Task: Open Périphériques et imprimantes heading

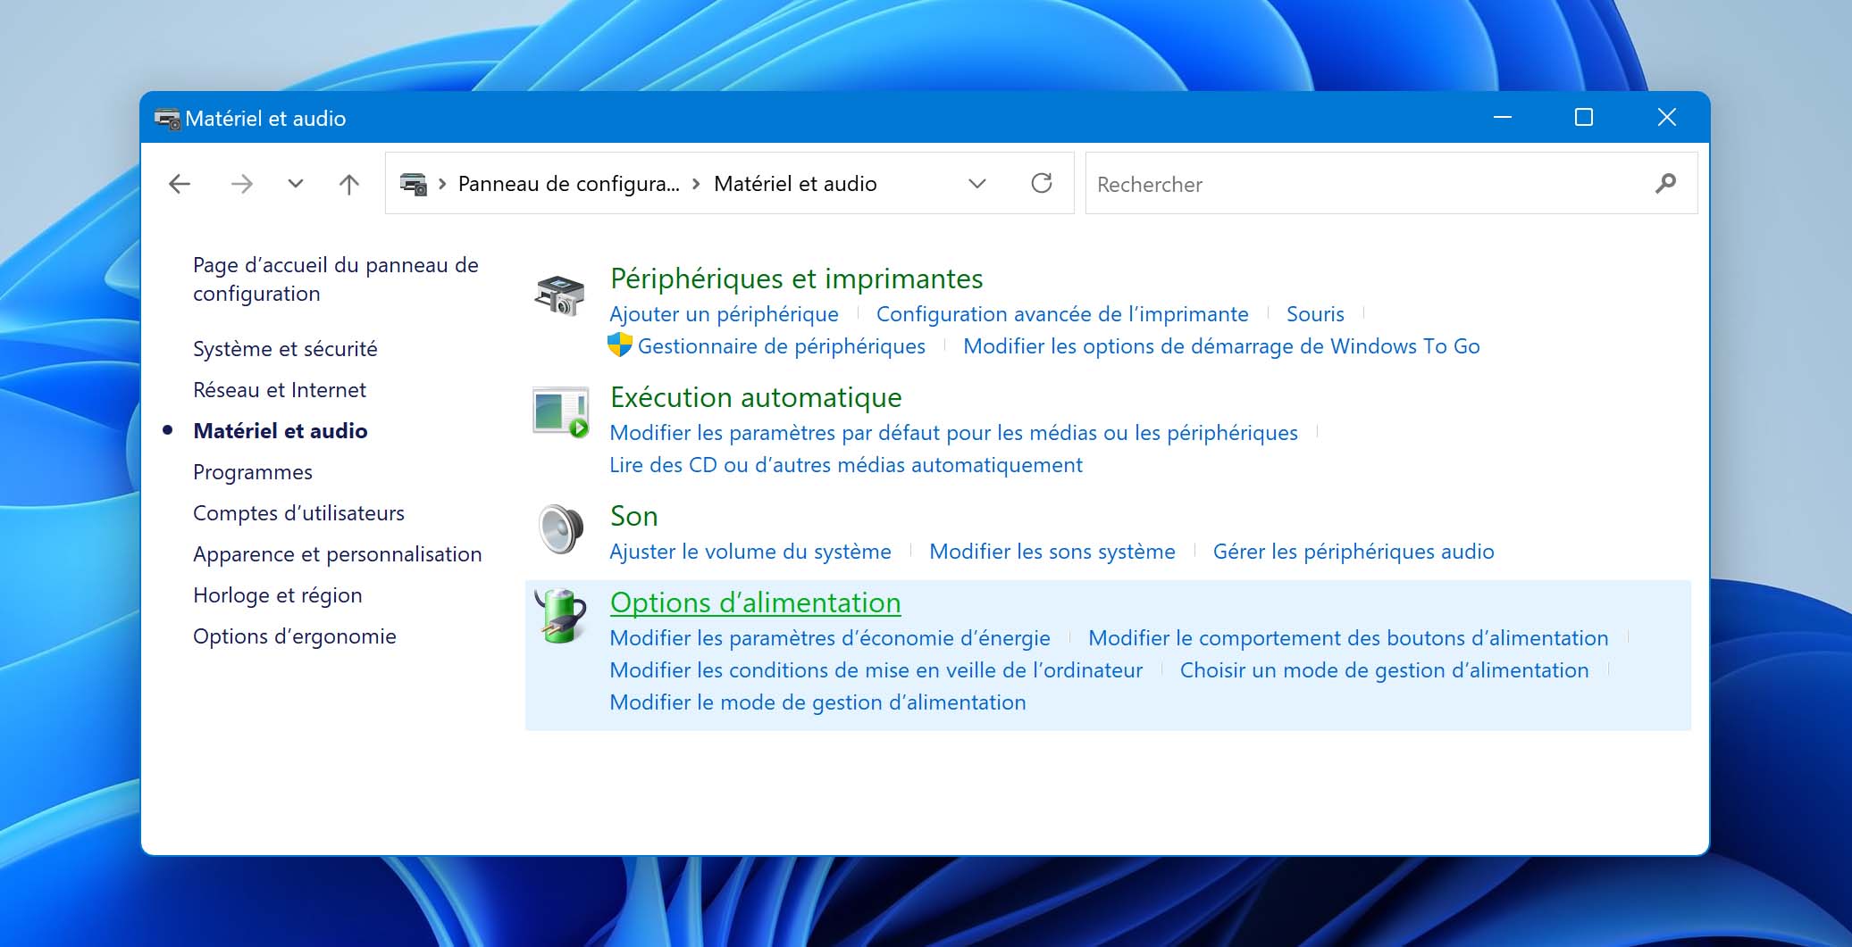Action: (797, 278)
